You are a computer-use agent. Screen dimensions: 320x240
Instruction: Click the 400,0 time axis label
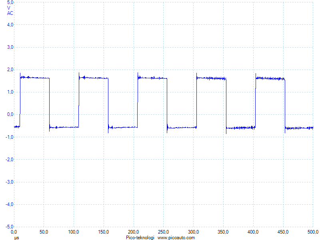click(253, 232)
